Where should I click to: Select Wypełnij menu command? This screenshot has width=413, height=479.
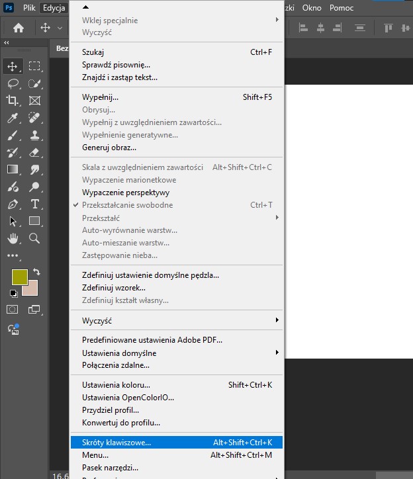[177, 97]
